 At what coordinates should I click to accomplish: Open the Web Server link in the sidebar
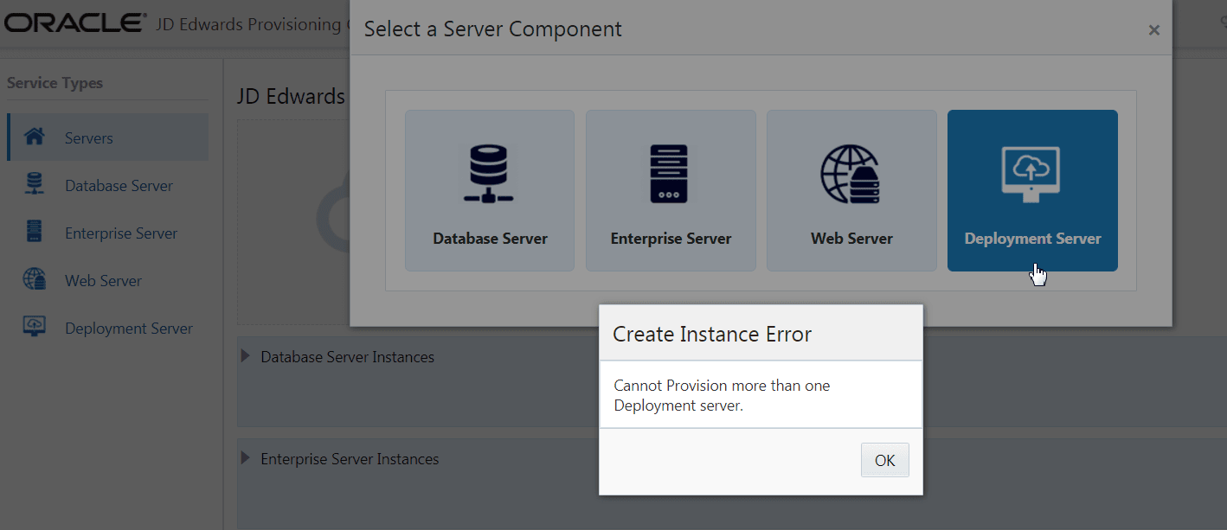(102, 279)
